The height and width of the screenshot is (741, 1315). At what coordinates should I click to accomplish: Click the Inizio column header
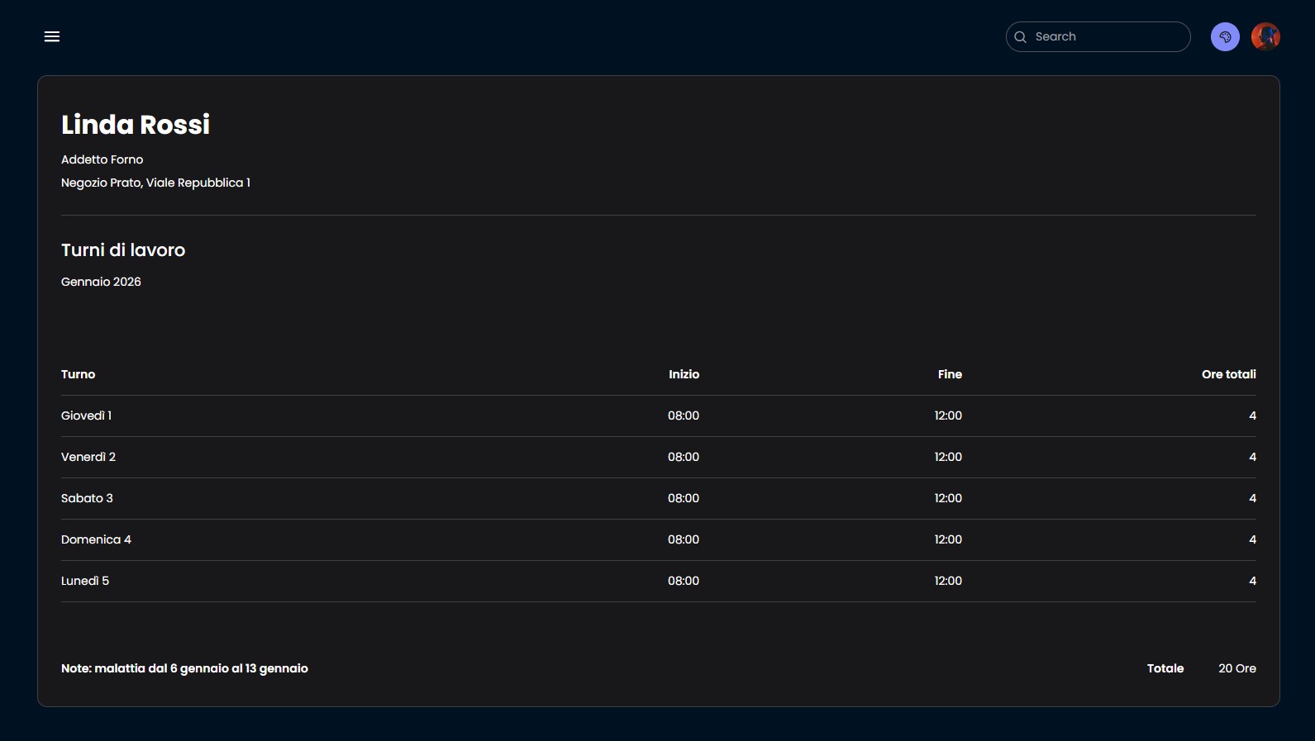click(684, 374)
